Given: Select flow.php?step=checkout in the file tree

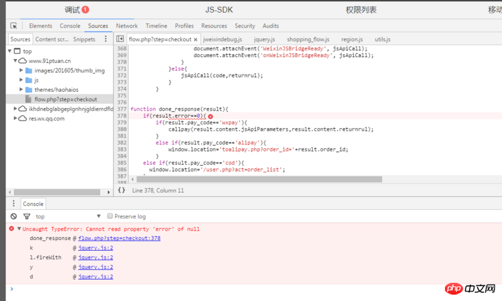Looking at the screenshot, I should click(x=65, y=99).
